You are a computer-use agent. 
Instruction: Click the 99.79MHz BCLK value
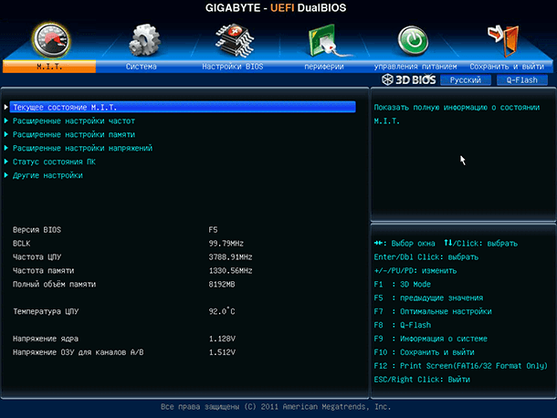[226, 244]
